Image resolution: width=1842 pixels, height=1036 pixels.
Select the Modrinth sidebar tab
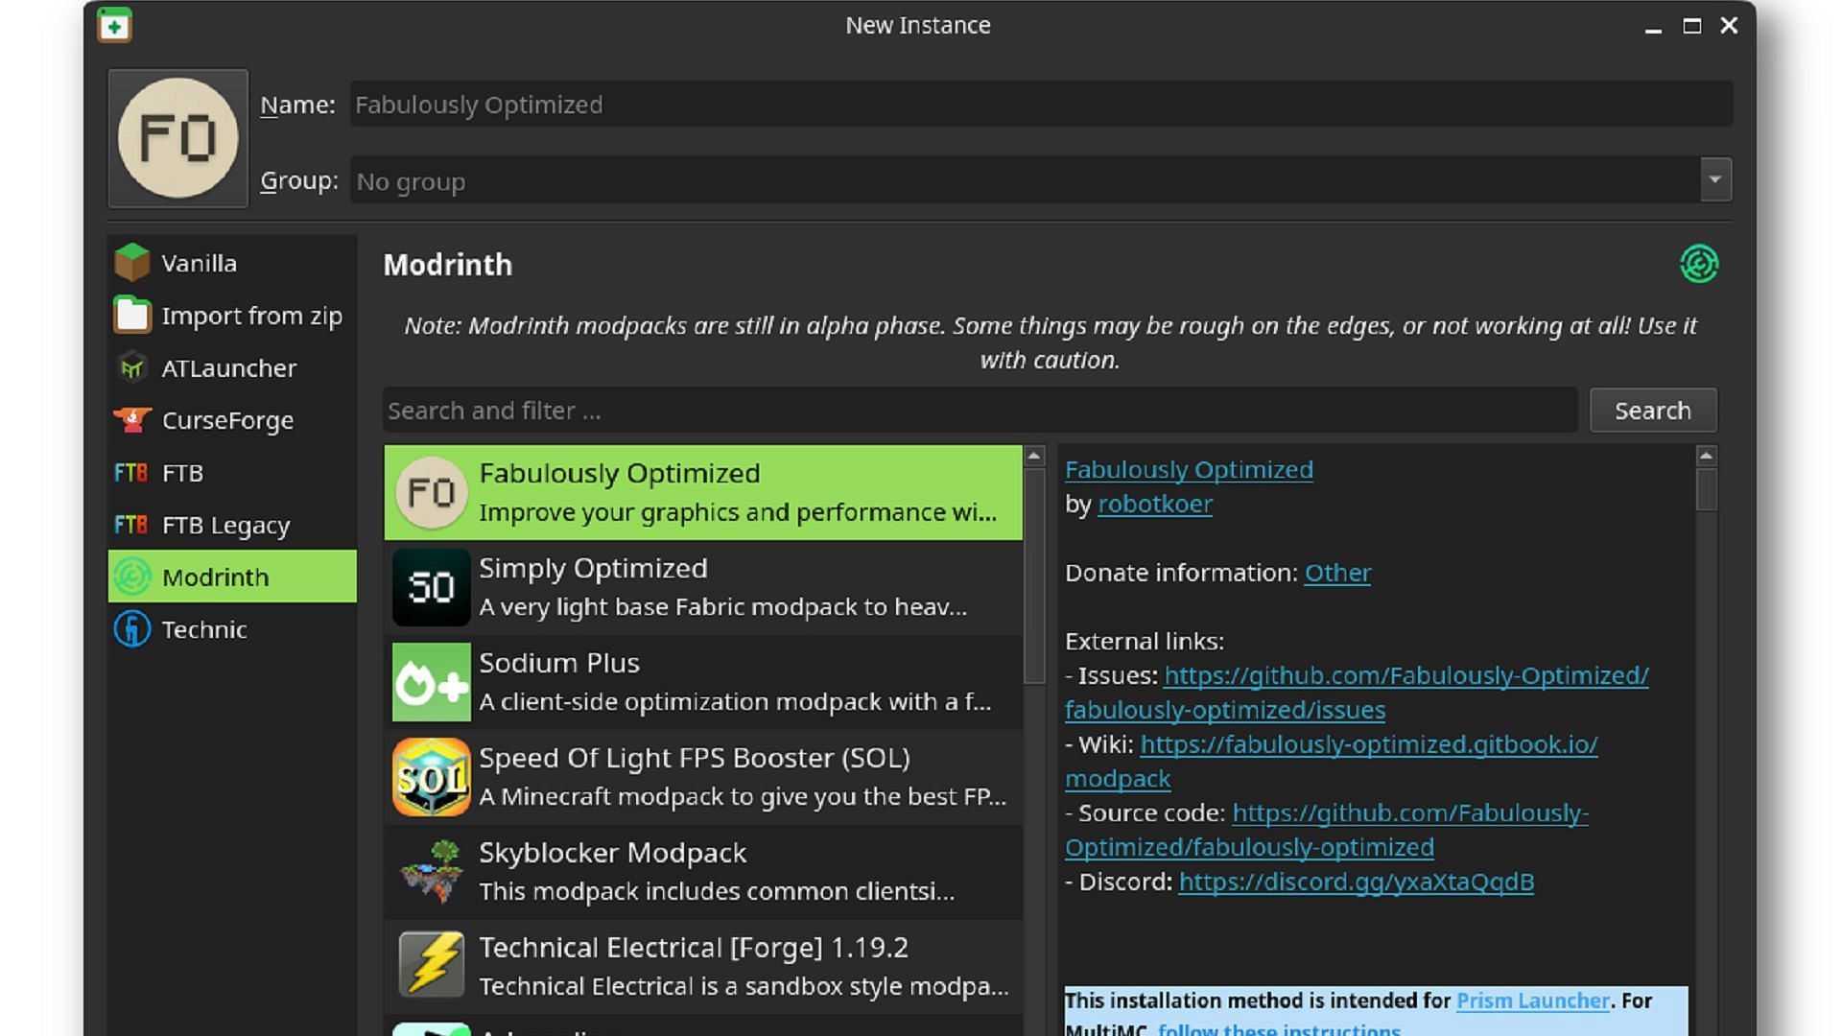click(231, 576)
